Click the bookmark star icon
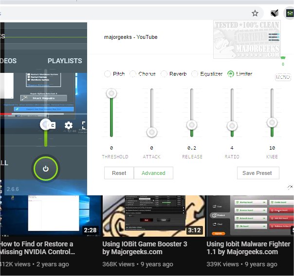Viewport: 294px width, 276px height. click(255, 13)
